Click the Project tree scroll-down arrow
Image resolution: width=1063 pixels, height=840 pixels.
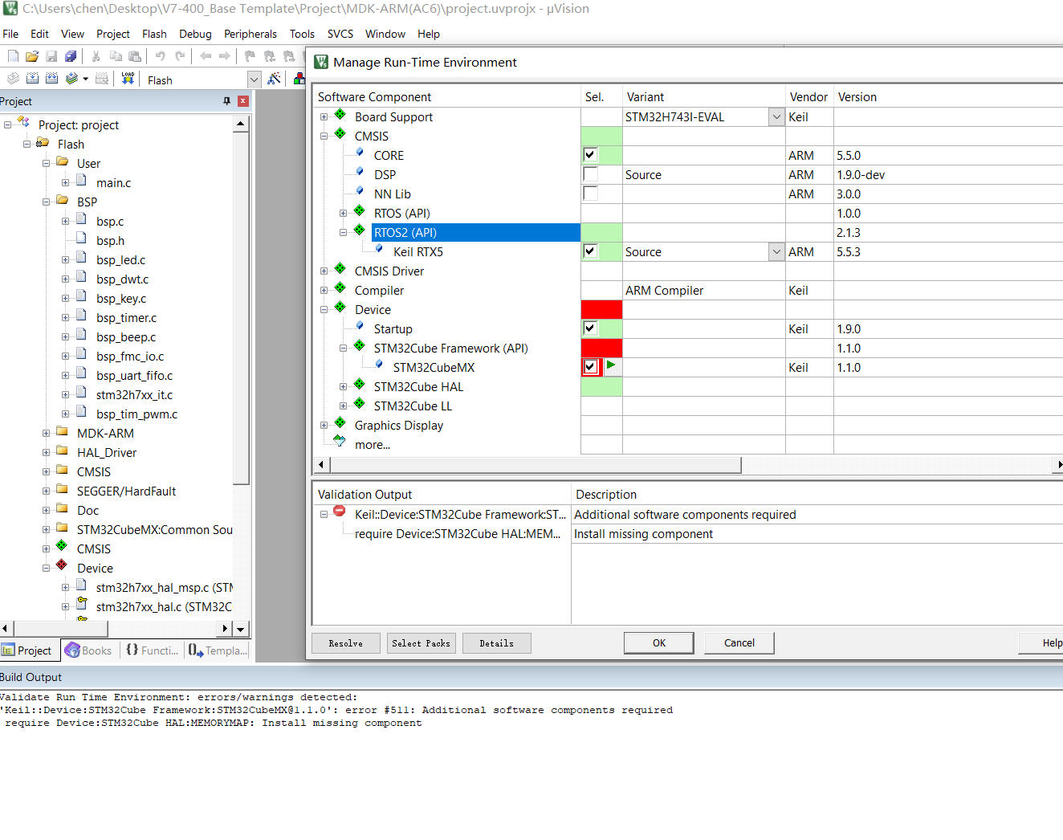[x=241, y=629]
